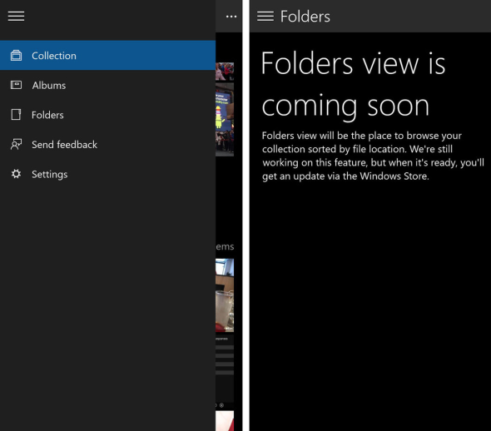Open the hamburger menu beside the Folders title
Viewport: 491px width, 431px height.
265,17
